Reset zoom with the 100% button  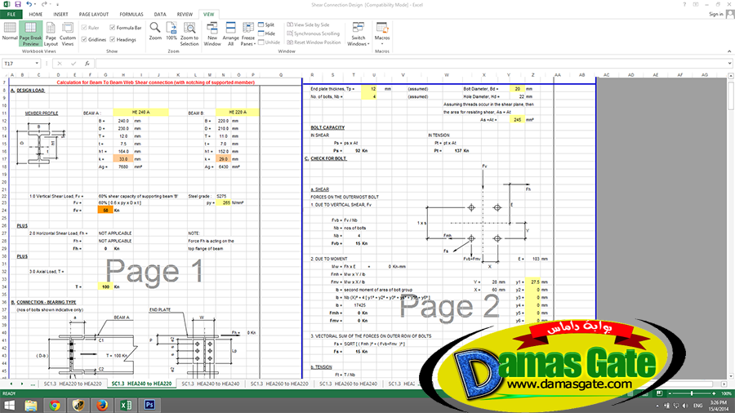click(171, 32)
